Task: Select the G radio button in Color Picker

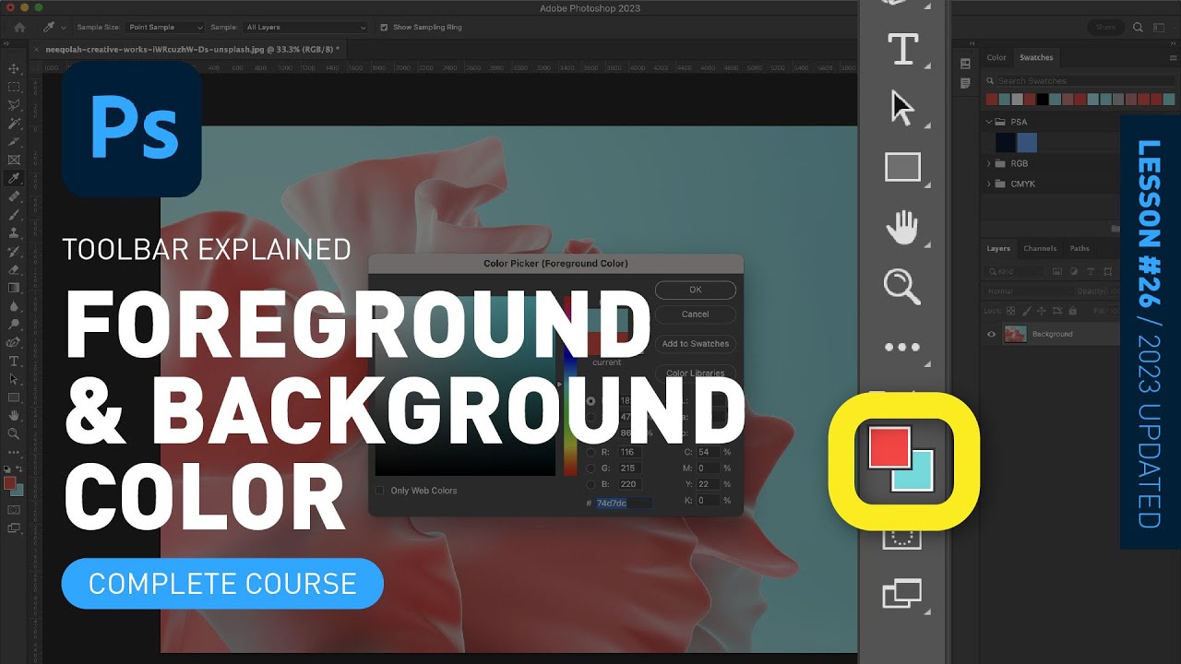Action: 590,468
